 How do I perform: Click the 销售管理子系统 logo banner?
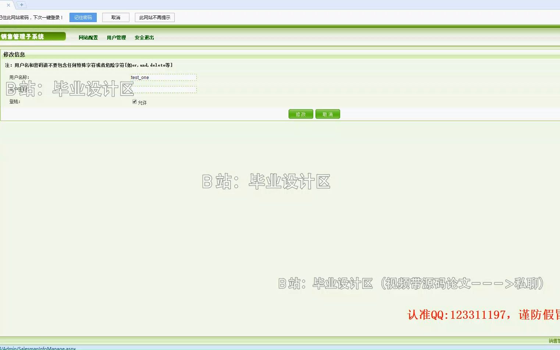pos(33,36)
